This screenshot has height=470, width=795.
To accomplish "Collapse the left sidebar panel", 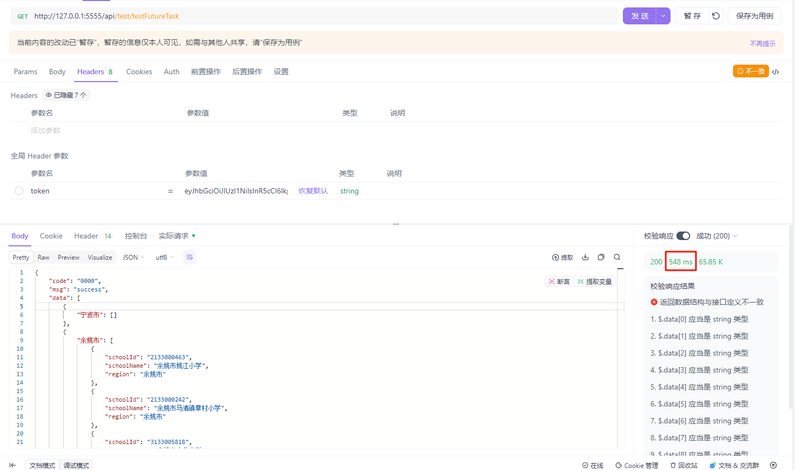I will tap(12, 465).
